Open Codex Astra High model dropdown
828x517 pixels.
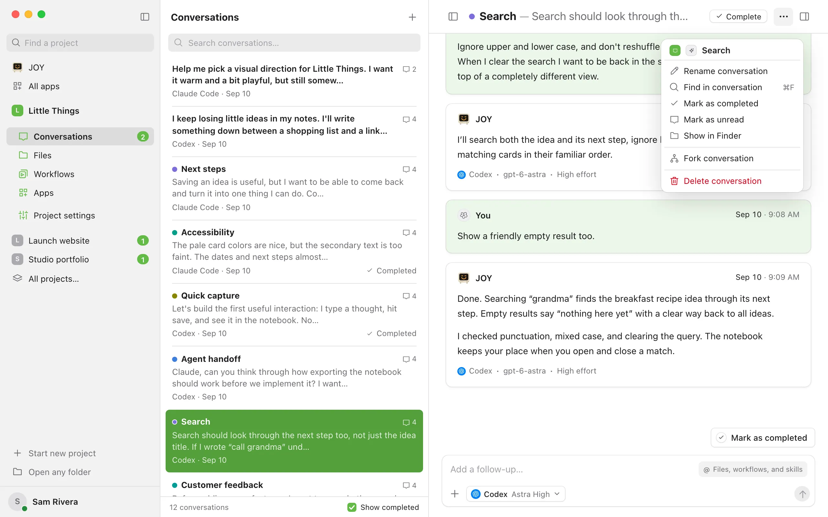coord(516,494)
